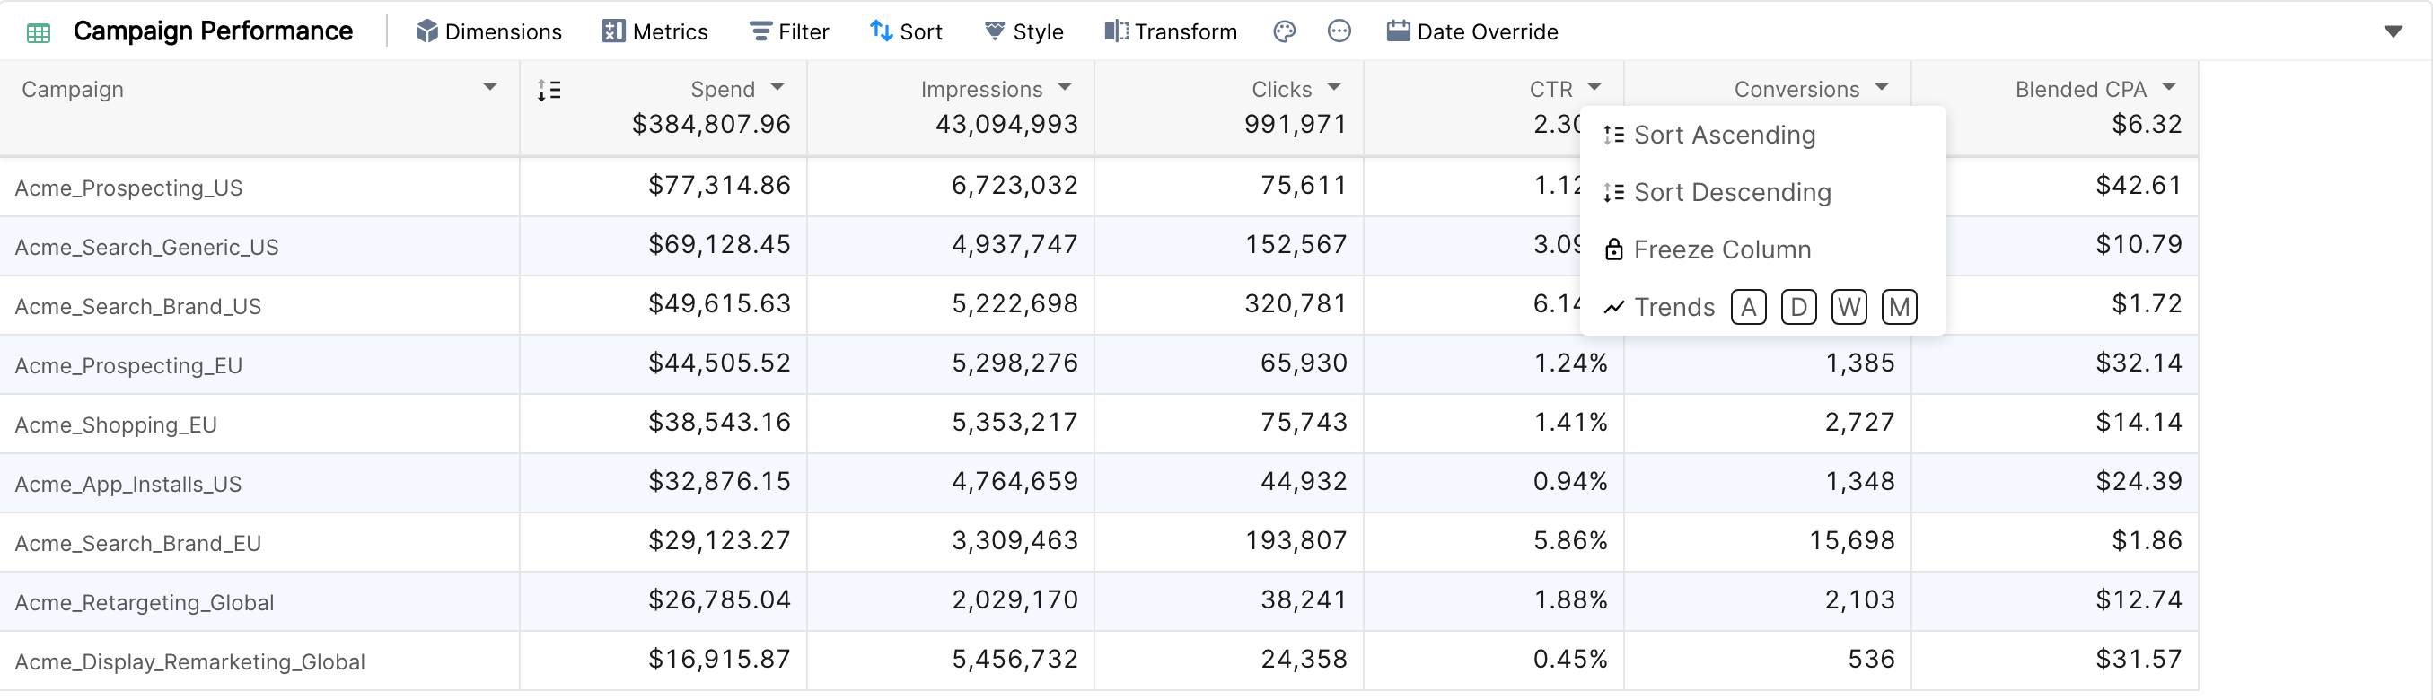Open the Impressions column dropdown arrow

tap(1066, 87)
